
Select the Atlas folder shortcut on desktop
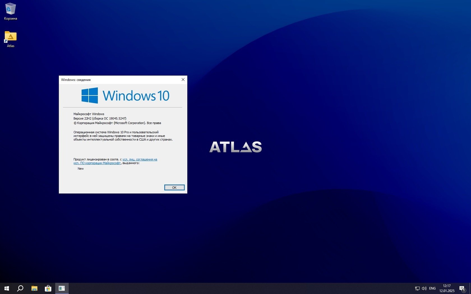11,39
